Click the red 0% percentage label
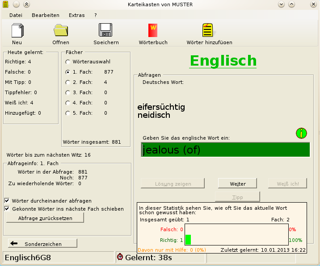The width and height of the screenshot is (320, 266). click(292, 229)
